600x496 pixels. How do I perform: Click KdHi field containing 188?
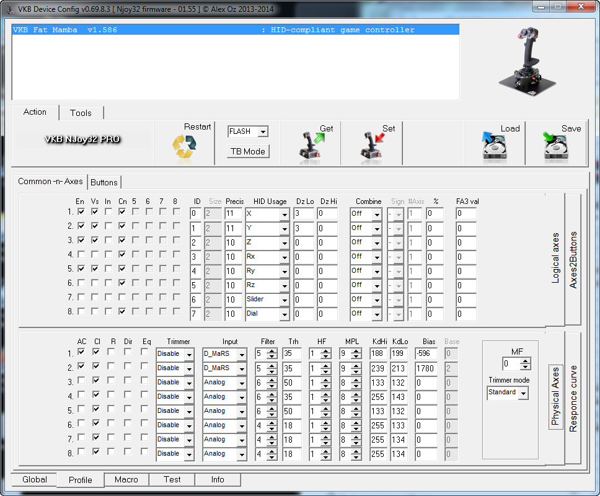[378, 353]
